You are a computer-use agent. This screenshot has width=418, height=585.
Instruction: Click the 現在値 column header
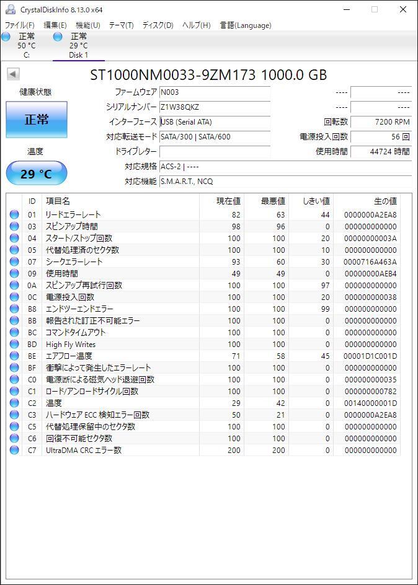[x=221, y=201]
